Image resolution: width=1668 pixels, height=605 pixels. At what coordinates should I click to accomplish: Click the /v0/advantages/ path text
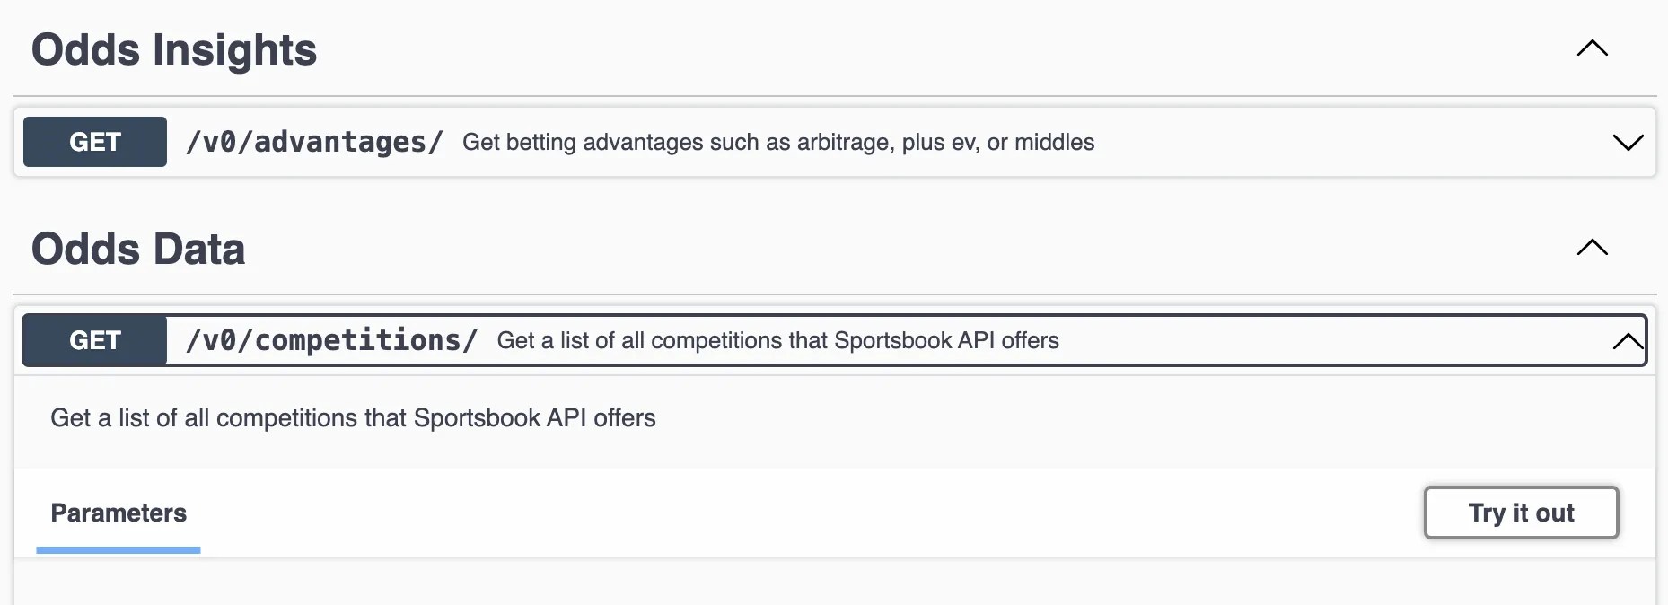pyautogui.click(x=314, y=141)
